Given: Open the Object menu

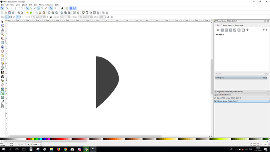Looking at the screenshot, I should pyautogui.click(x=24, y=5).
